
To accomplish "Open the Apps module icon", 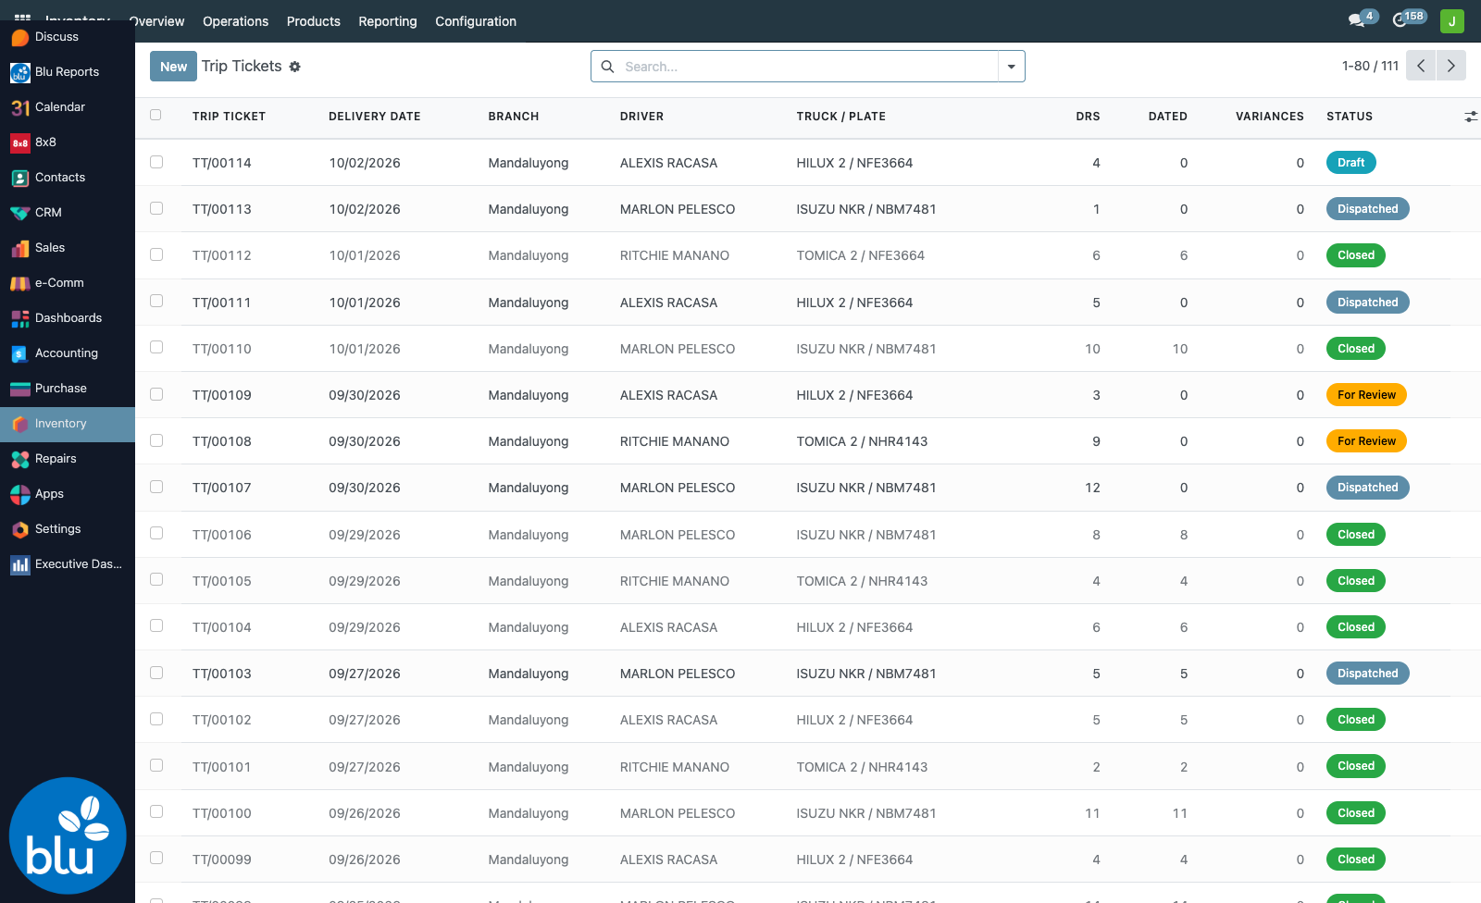I will [20, 494].
